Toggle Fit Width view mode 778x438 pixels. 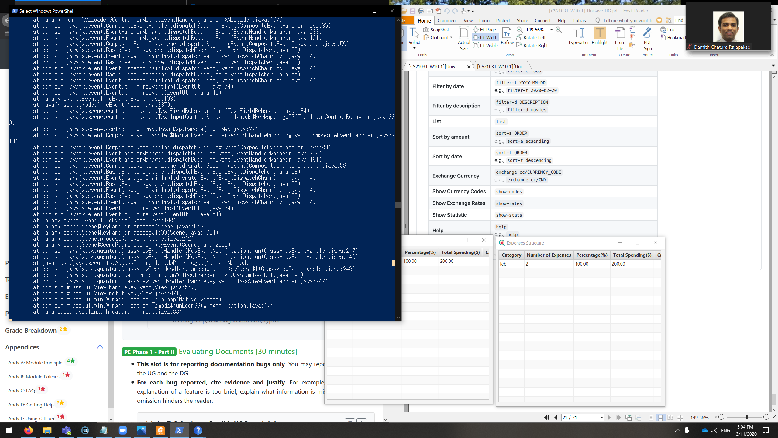point(485,37)
